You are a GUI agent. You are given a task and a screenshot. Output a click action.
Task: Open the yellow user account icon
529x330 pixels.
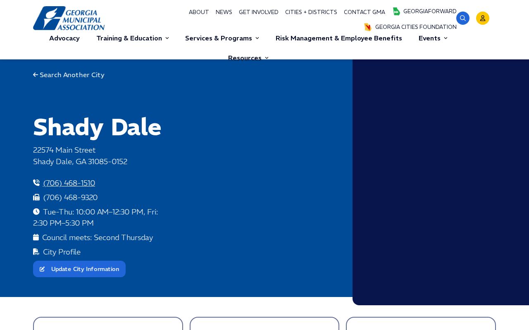click(x=483, y=18)
